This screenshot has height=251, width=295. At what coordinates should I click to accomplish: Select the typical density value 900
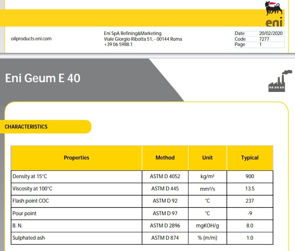[x=250, y=177]
